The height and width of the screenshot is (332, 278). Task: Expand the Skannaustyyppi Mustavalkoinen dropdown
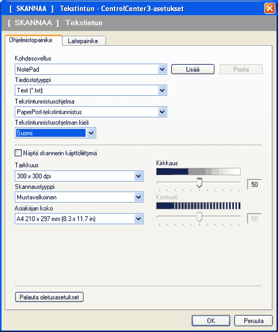pyautogui.click(x=79, y=197)
